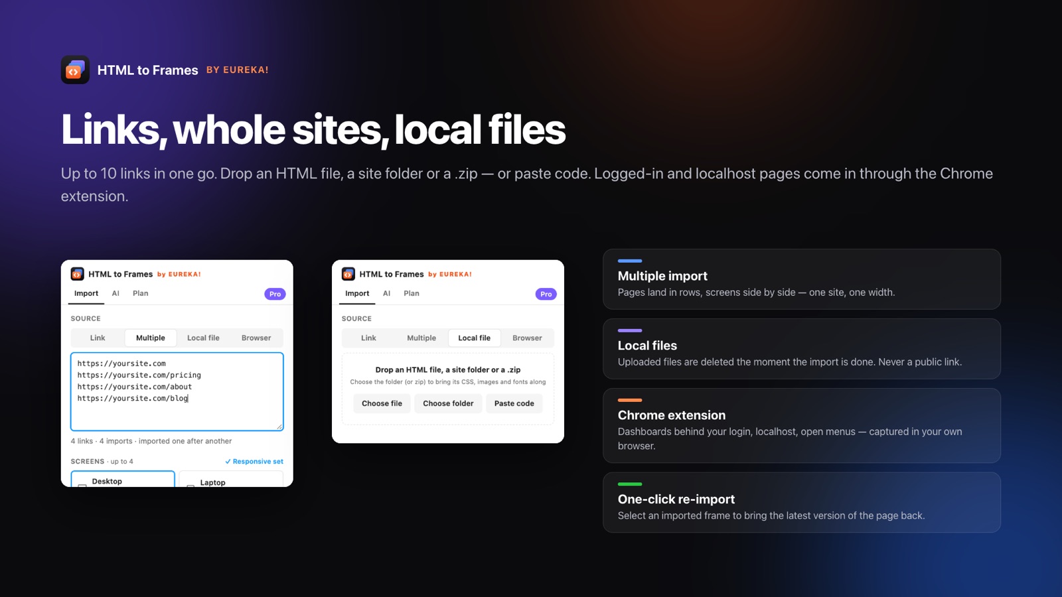Click the Choose folder button
1062x597 pixels.
click(x=448, y=403)
